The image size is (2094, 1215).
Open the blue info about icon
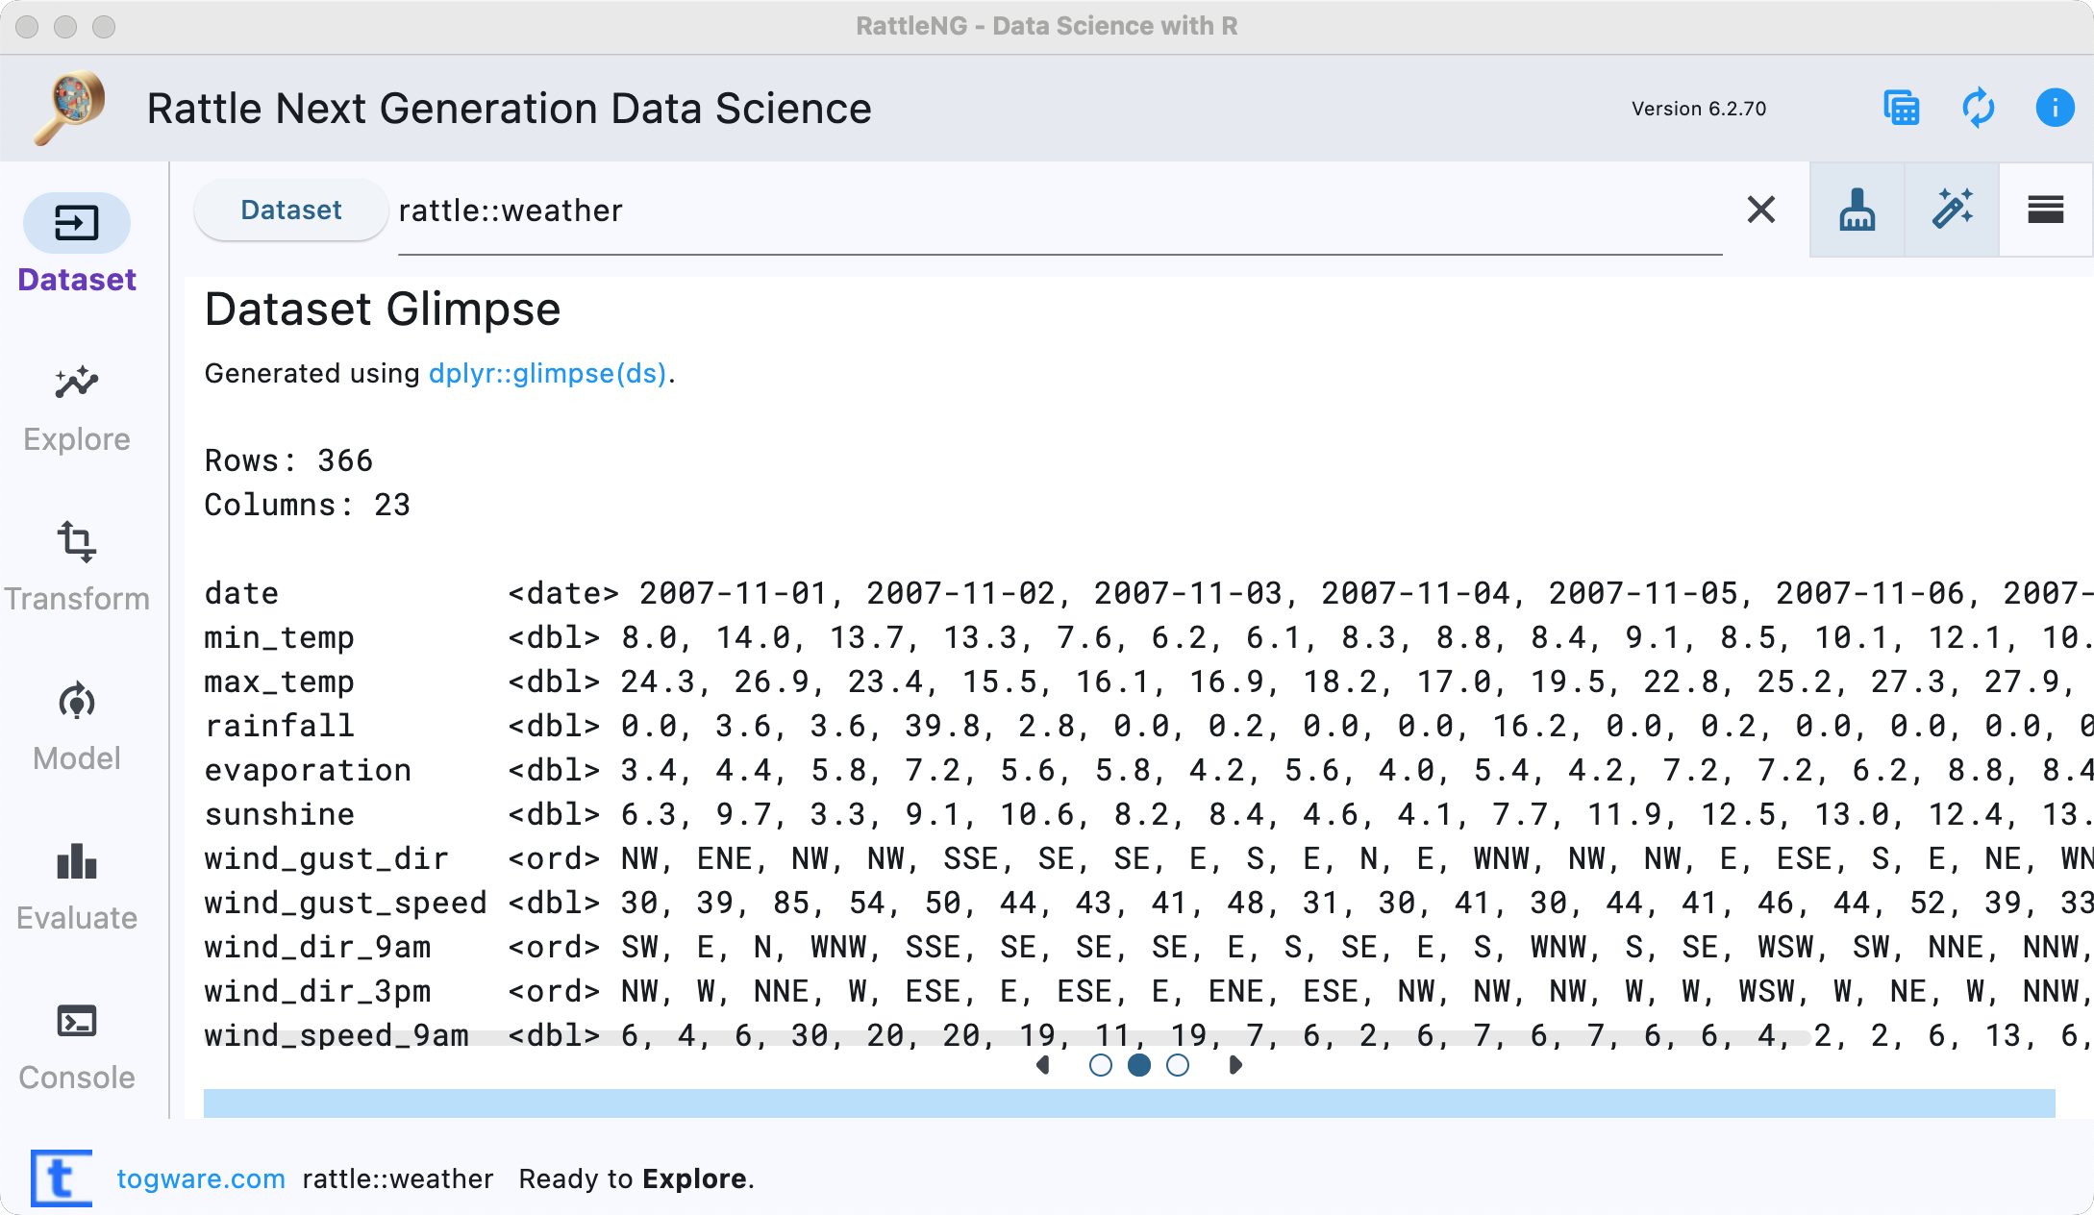pyautogui.click(x=2055, y=108)
